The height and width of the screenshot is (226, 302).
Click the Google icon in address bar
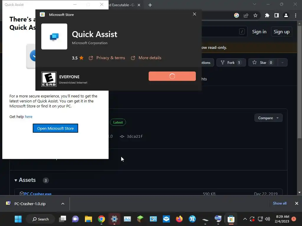237,15
